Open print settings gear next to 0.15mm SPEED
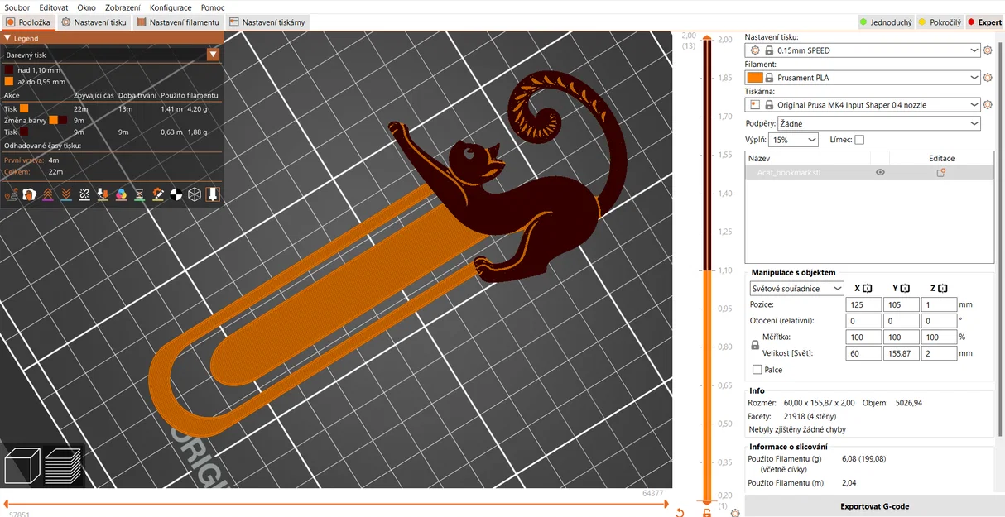This screenshot has width=1005, height=517. pyautogui.click(x=988, y=50)
